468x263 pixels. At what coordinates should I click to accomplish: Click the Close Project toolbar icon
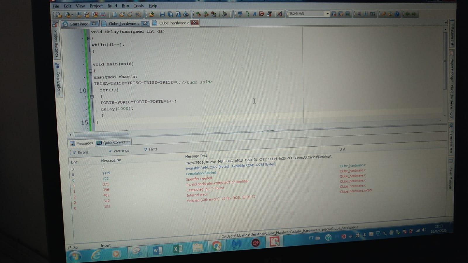pos(94,14)
